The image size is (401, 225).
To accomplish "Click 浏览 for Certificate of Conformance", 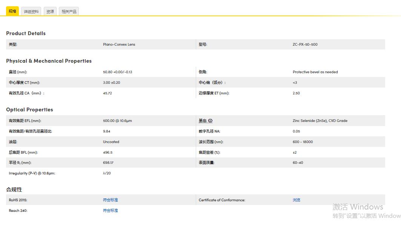I will 296,200.
